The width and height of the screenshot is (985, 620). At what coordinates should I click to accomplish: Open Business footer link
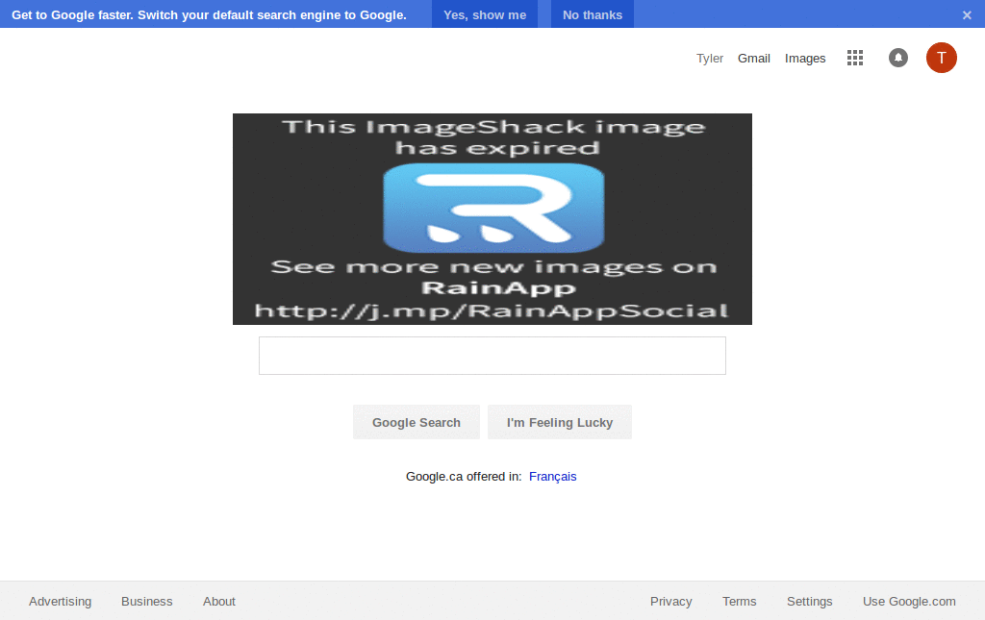146,601
